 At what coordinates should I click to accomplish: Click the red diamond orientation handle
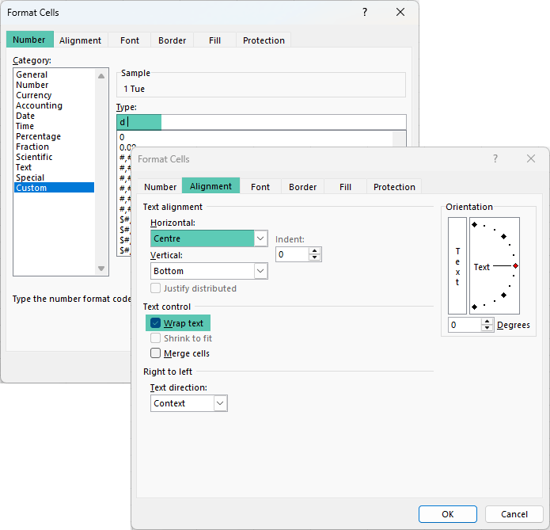pyautogui.click(x=515, y=266)
